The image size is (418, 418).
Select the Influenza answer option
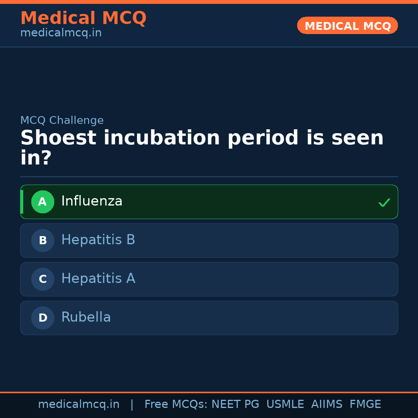209,202
